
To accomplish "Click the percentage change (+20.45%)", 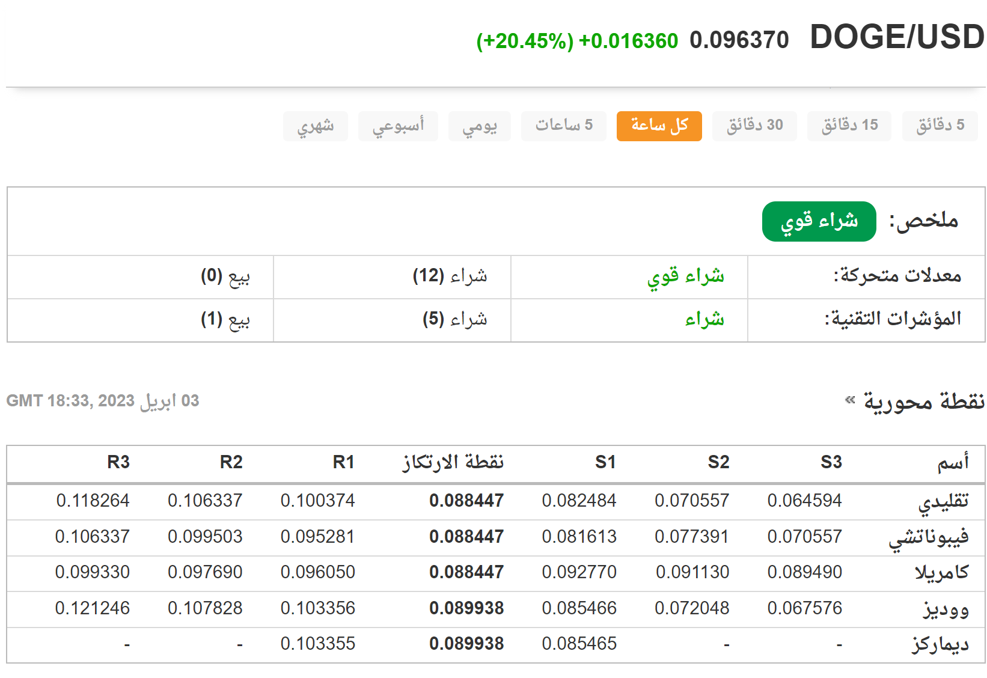I will (525, 41).
